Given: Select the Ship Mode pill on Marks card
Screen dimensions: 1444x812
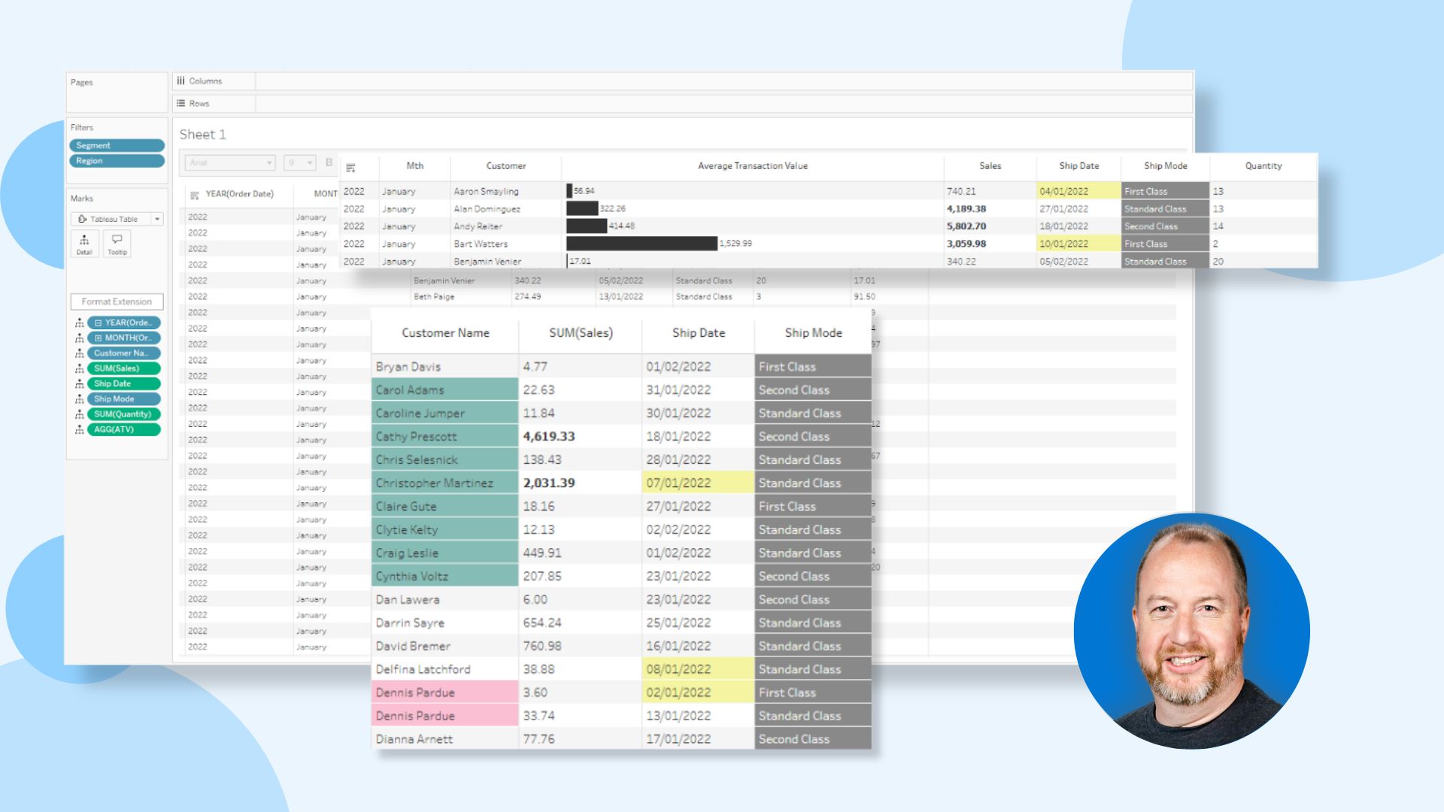Looking at the screenshot, I should 124,399.
